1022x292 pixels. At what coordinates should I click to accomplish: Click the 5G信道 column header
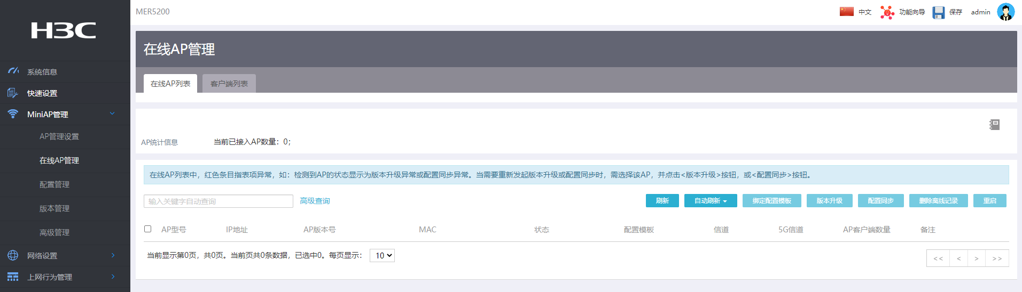(791, 230)
